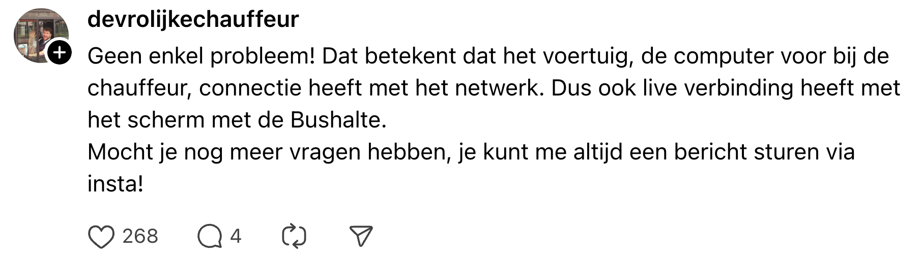Click the reply count number 4
The image size is (922, 258).
pyautogui.click(x=235, y=236)
